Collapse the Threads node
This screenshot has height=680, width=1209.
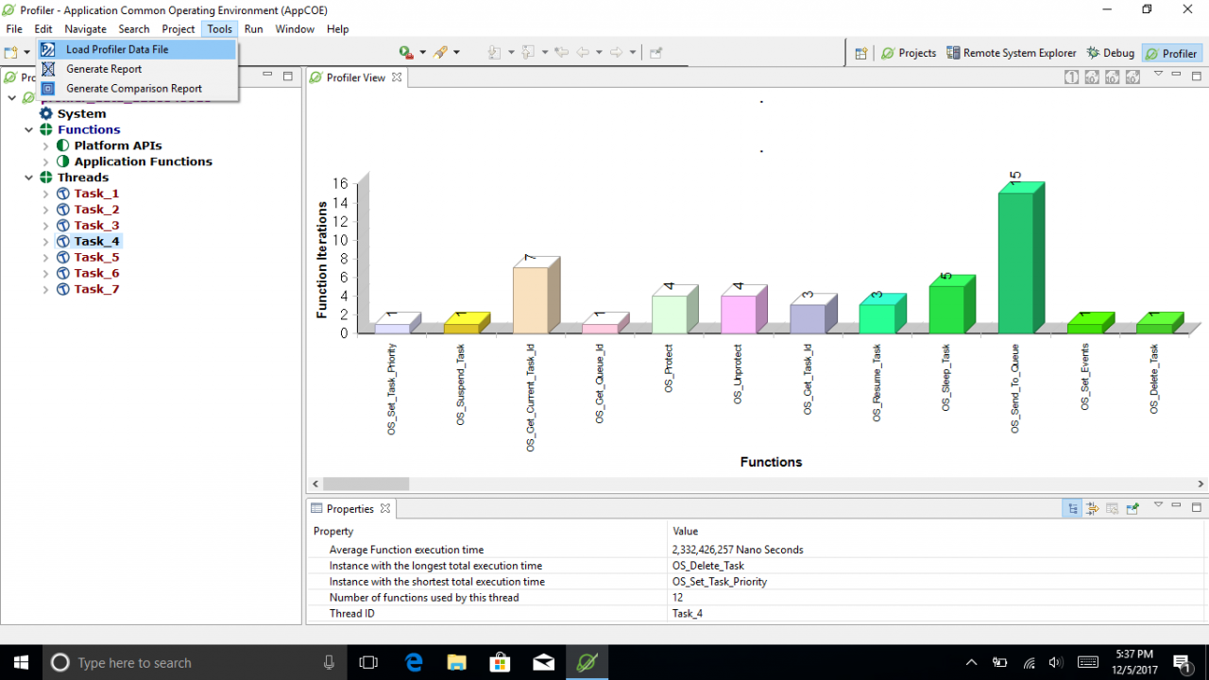click(x=27, y=178)
